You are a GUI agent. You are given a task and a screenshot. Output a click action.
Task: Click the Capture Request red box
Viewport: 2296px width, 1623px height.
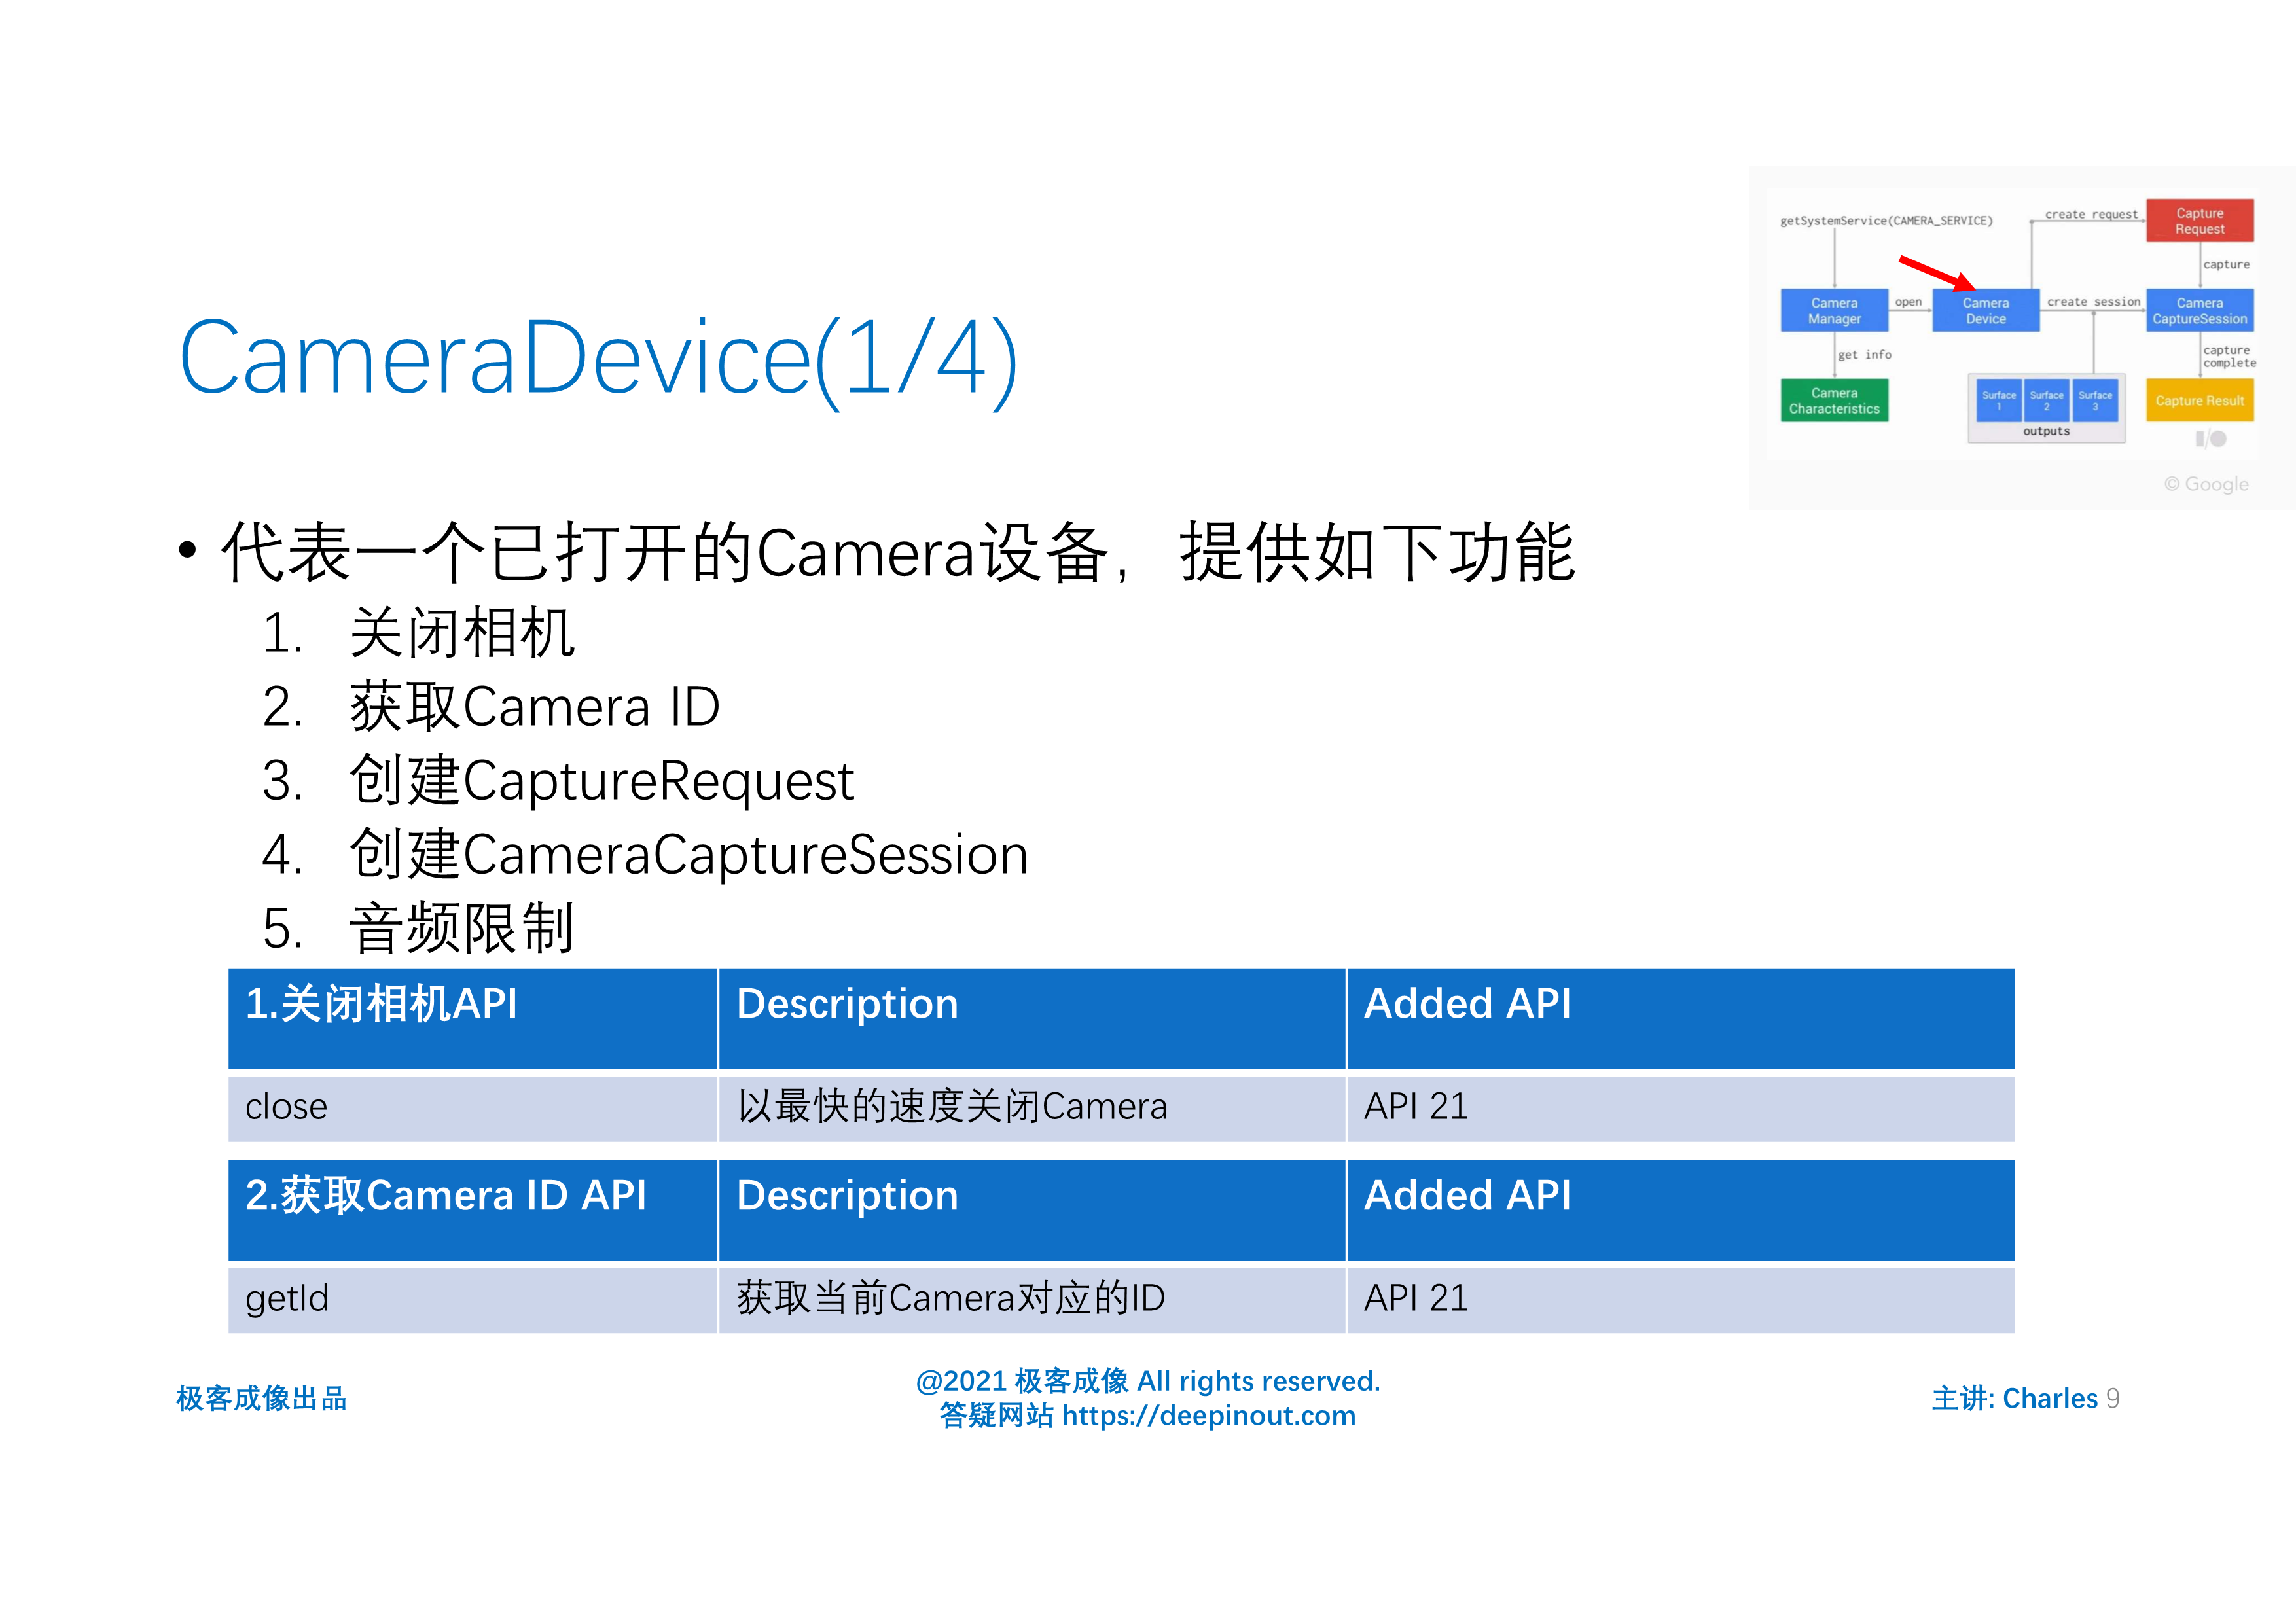coord(2199,220)
